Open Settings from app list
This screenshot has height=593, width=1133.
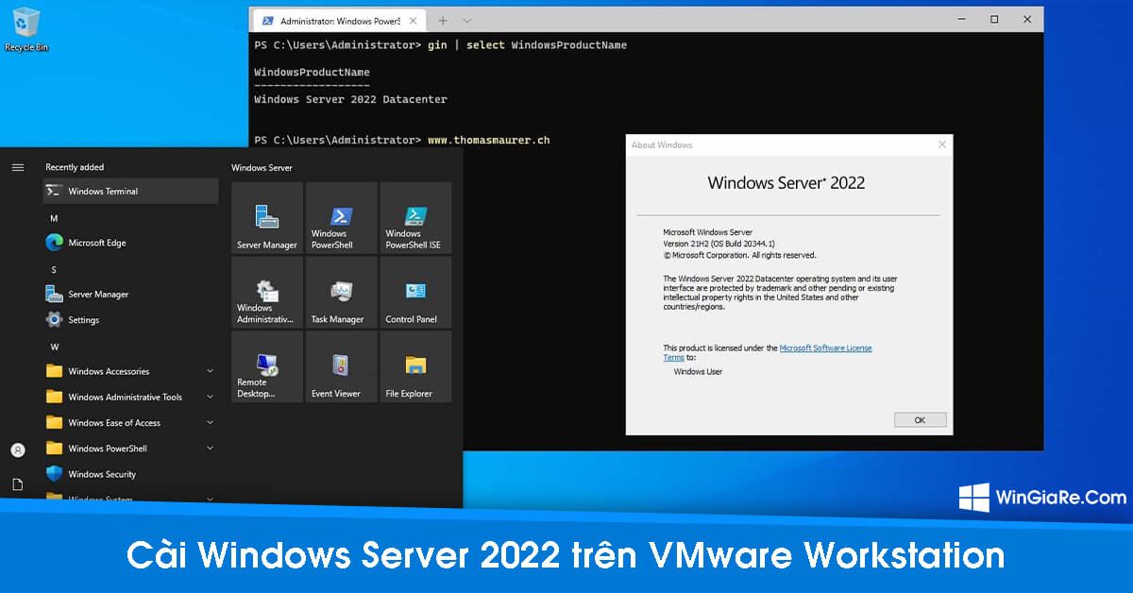click(130, 319)
